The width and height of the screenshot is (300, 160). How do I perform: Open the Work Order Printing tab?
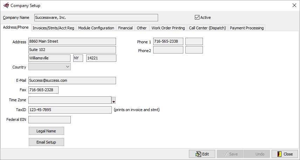point(168,28)
